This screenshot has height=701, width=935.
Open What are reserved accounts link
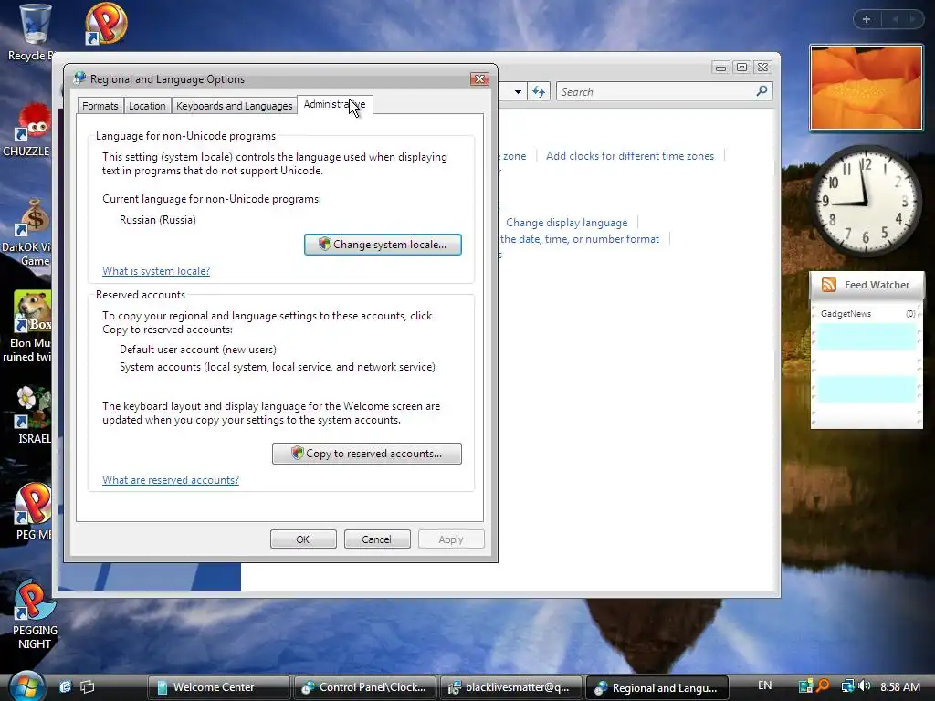(171, 480)
